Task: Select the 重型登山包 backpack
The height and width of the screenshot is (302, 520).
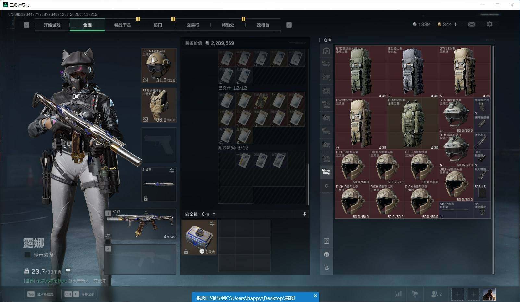Action: [x=413, y=72]
